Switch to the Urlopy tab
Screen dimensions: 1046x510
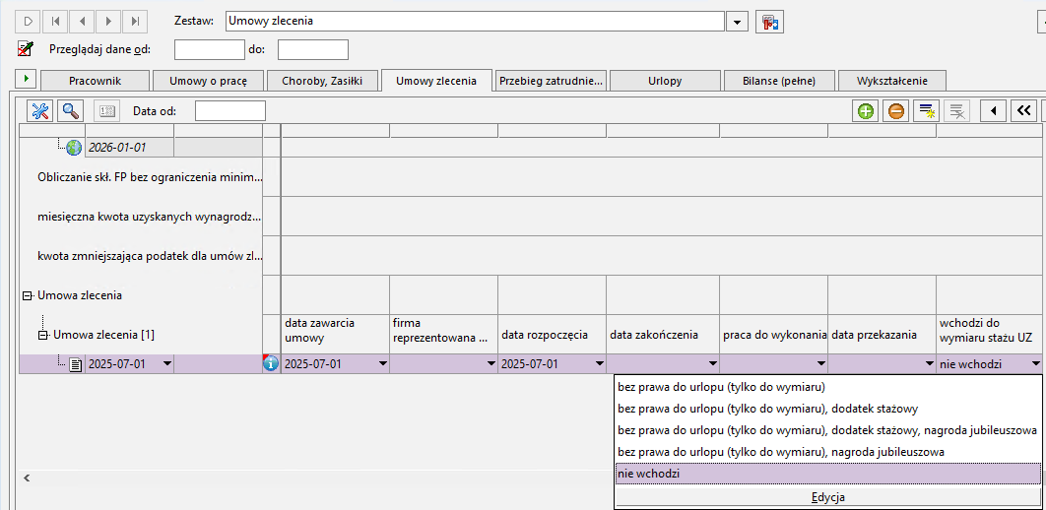665,82
